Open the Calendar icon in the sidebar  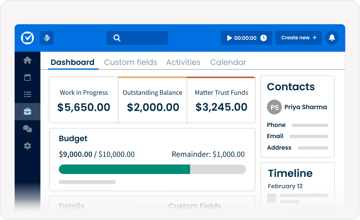[x=27, y=77]
